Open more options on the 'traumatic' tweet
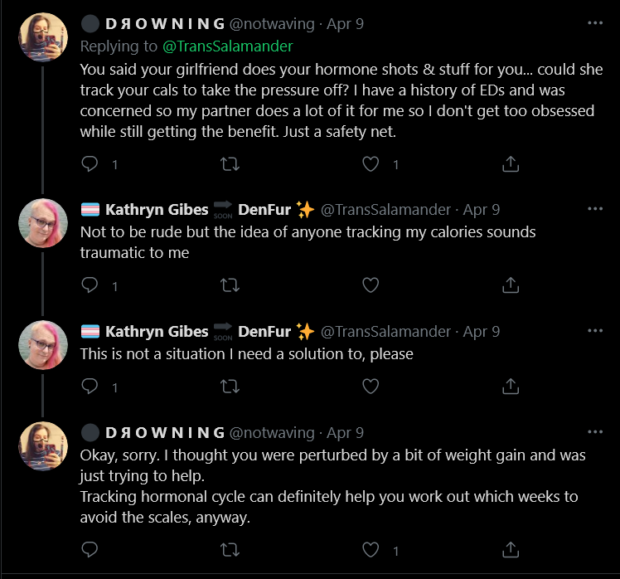The image size is (620, 579). pos(595,208)
